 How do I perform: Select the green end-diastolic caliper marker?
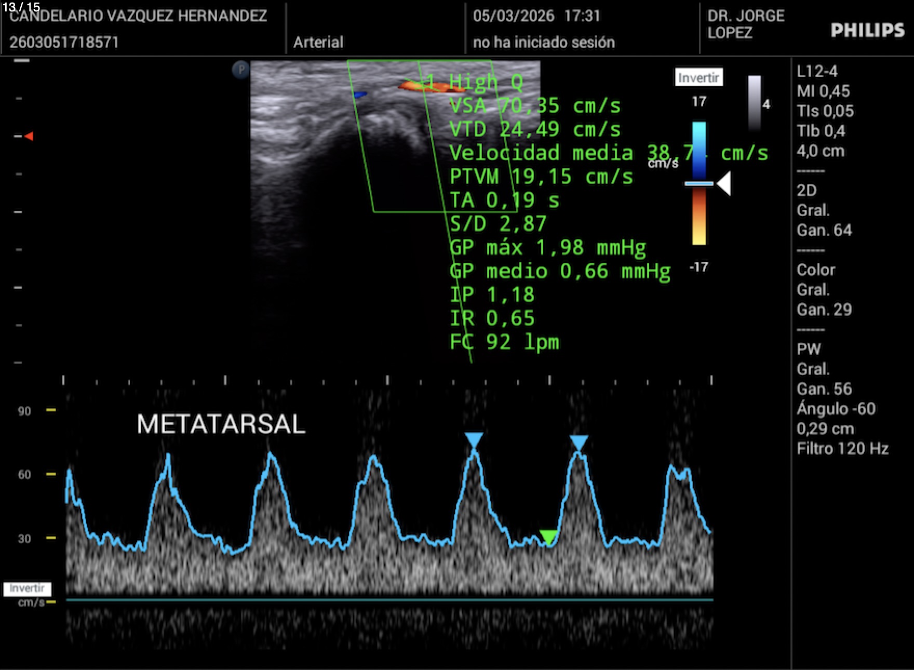548,537
